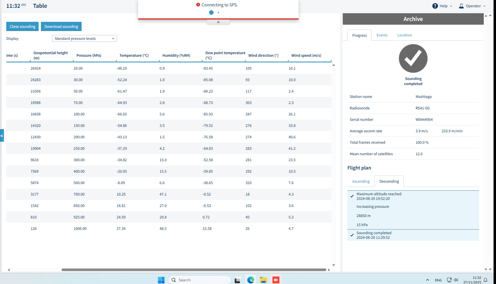Click checkmark beside Sounding completed 11:29:52
This screenshot has height=284, width=496.
pyautogui.click(x=352, y=235)
